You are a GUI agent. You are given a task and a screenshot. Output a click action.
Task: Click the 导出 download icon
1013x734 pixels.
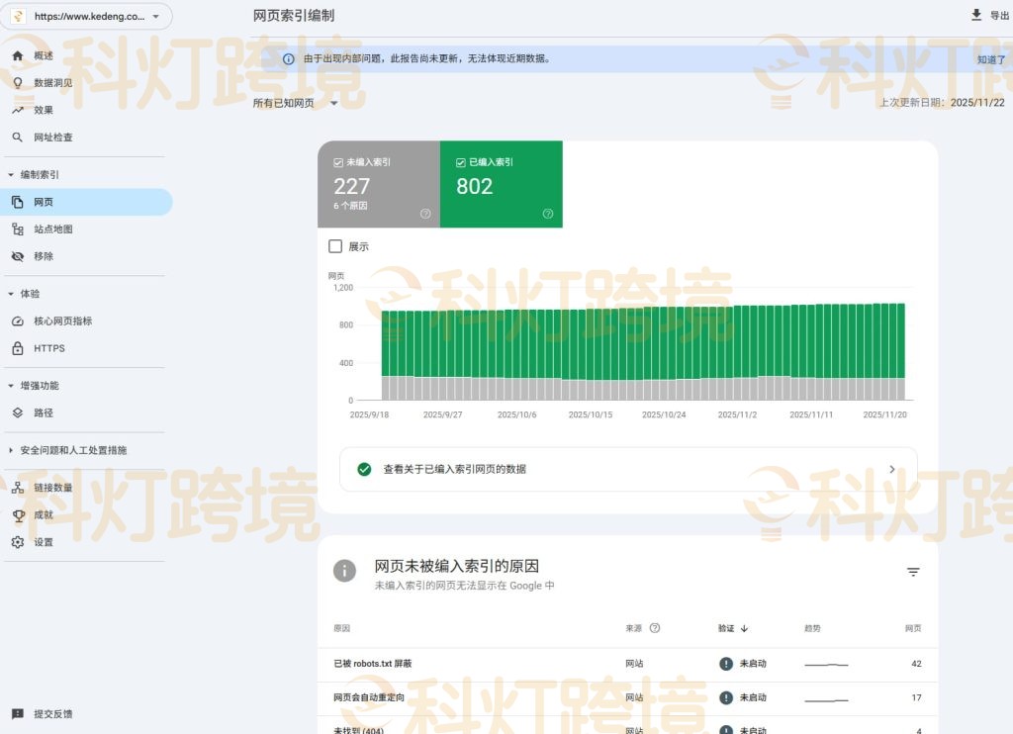point(976,15)
